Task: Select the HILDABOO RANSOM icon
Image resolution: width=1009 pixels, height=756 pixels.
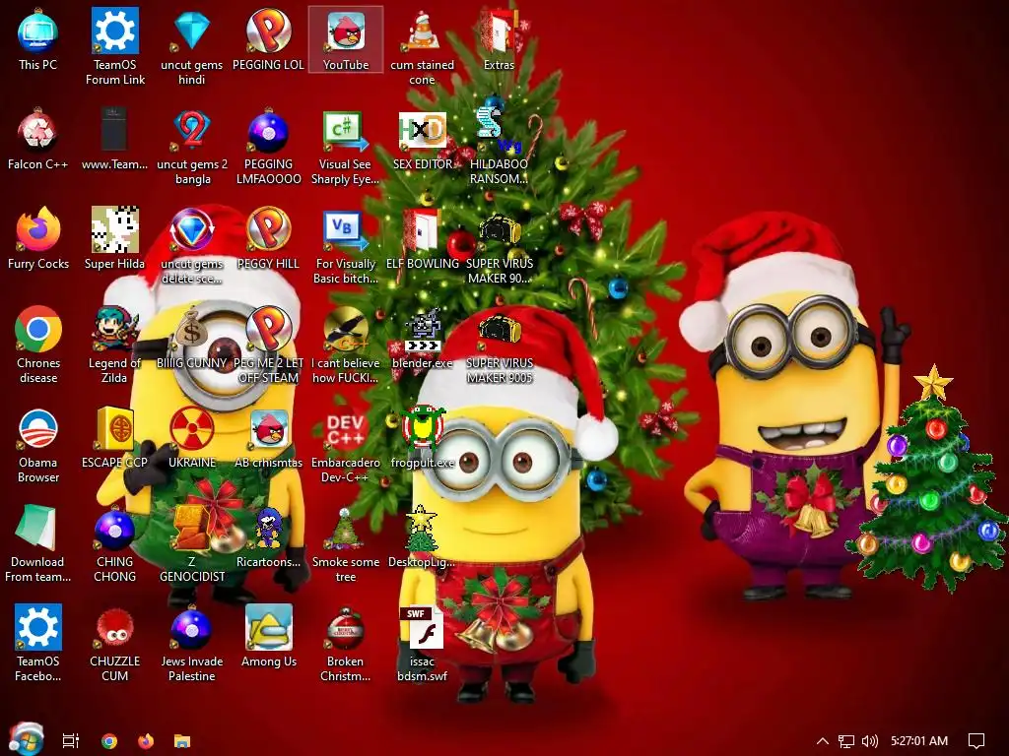Action: tap(499, 147)
